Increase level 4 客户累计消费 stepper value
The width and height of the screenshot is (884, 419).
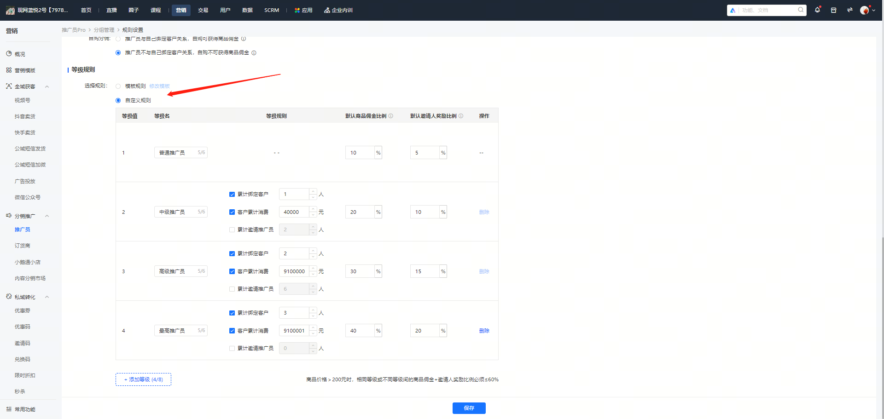(313, 327)
